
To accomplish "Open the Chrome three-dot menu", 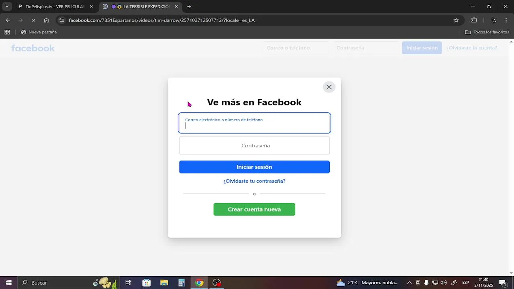I will 506,20.
